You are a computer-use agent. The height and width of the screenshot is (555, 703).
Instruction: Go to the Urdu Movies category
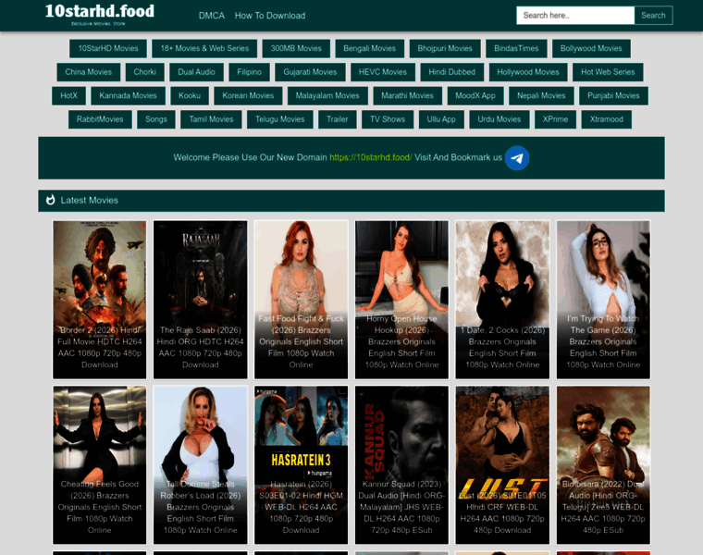pos(499,119)
